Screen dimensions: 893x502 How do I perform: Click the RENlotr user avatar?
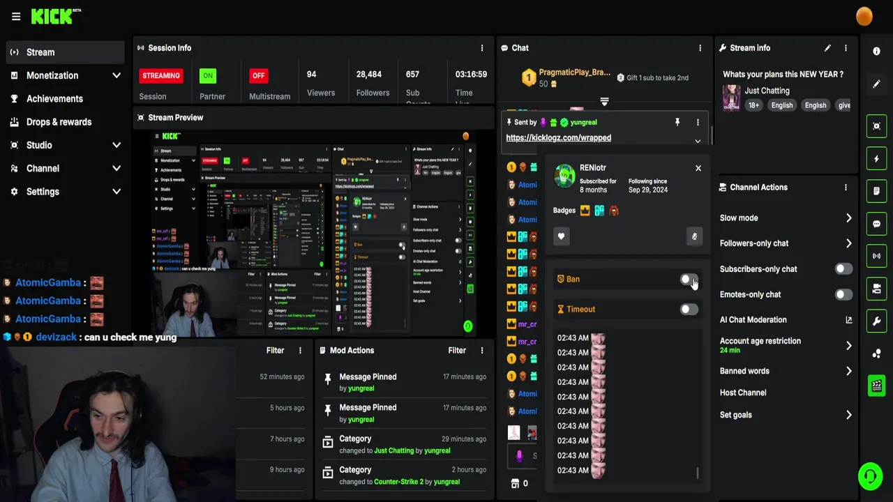(564, 176)
